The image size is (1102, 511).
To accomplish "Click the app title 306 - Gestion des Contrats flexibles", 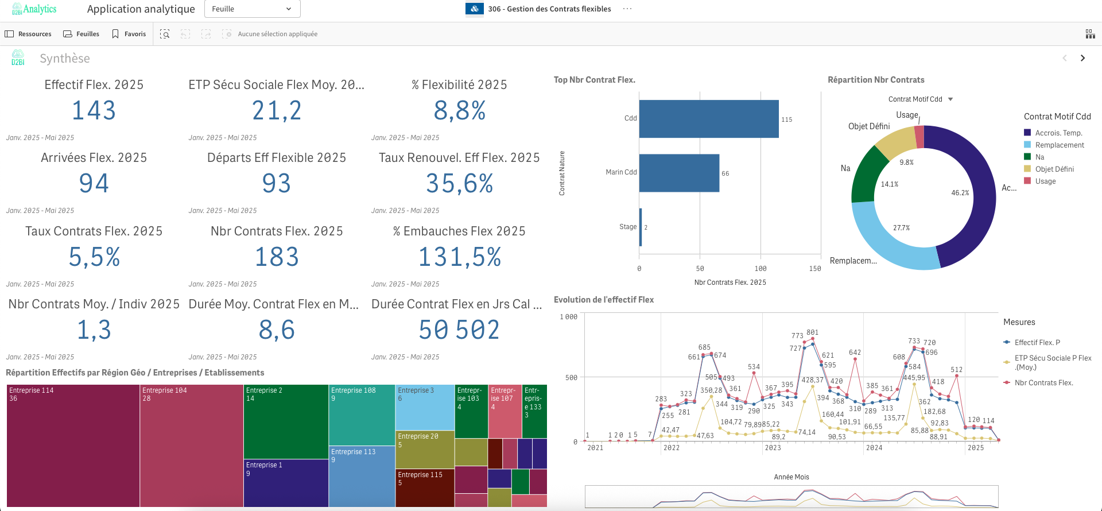I will (549, 9).
